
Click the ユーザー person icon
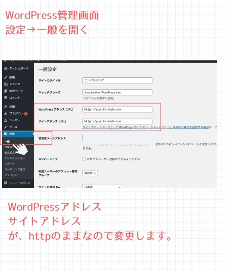(x=6, y=120)
